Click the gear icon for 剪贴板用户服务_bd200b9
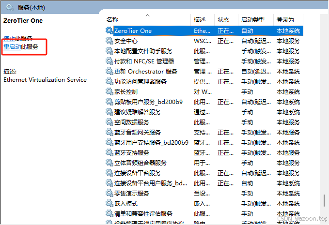Image resolution: width=329 pixels, height=225 pixels. [x=109, y=102]
